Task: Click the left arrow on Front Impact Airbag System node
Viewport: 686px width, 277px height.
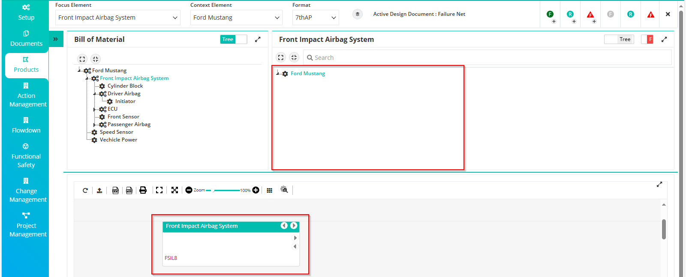Action: (x=284, y=226)
